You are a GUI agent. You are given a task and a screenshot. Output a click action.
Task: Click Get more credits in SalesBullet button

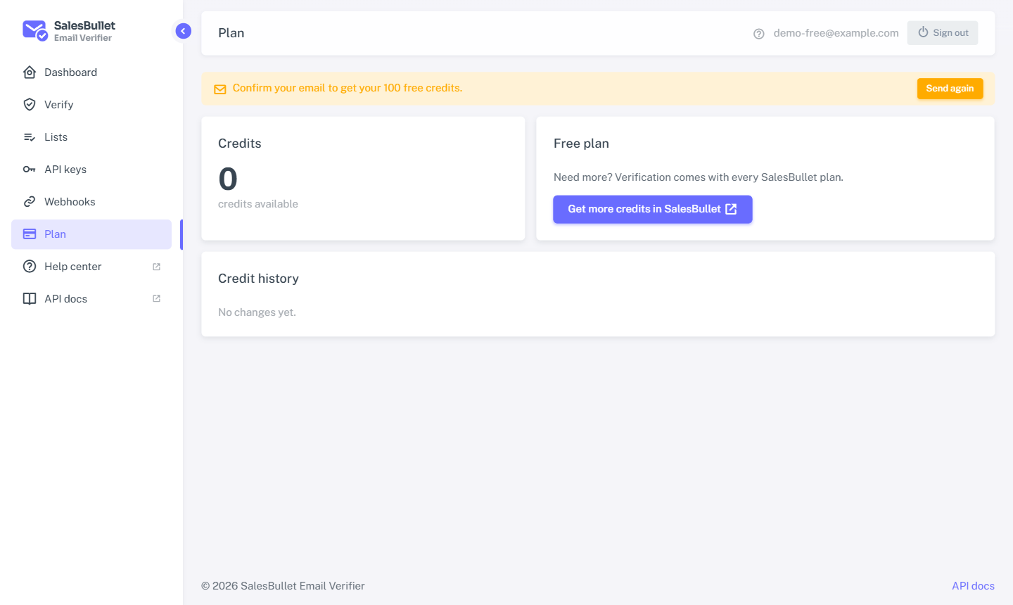(x=653, y=210)
